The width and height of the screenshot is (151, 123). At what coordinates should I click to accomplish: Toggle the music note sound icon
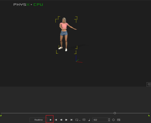[89, 120]
